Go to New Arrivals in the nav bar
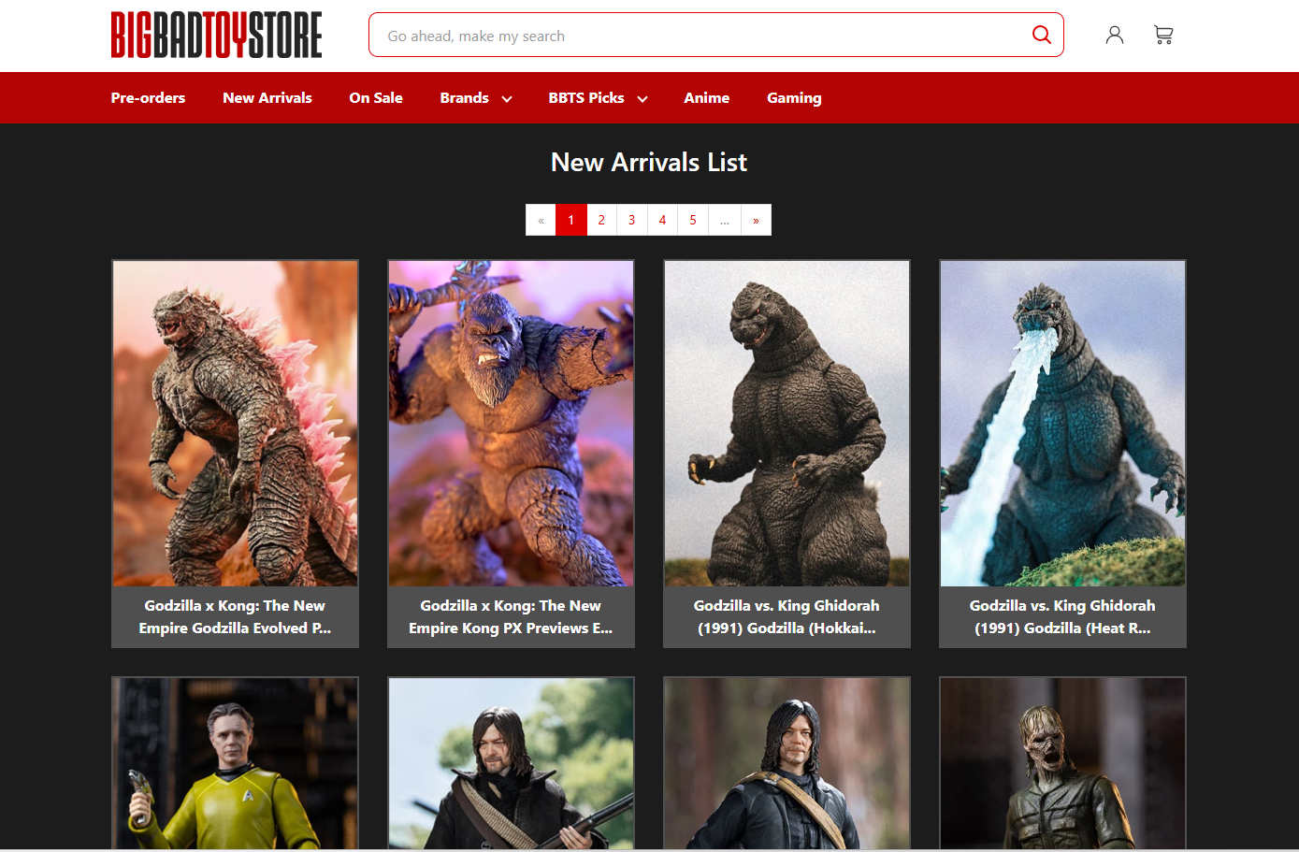The height and width of the screenshot is (852, 1299). [267, 97]
